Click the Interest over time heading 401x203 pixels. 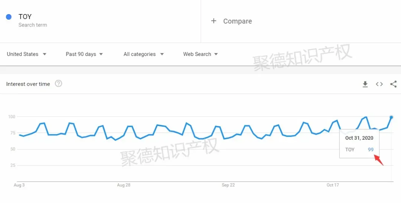[28, 84]
